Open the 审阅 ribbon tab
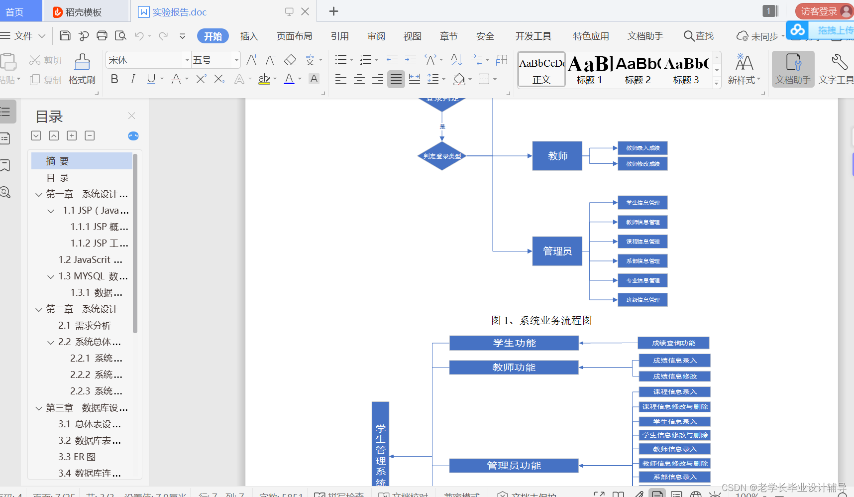 (376, 35)
